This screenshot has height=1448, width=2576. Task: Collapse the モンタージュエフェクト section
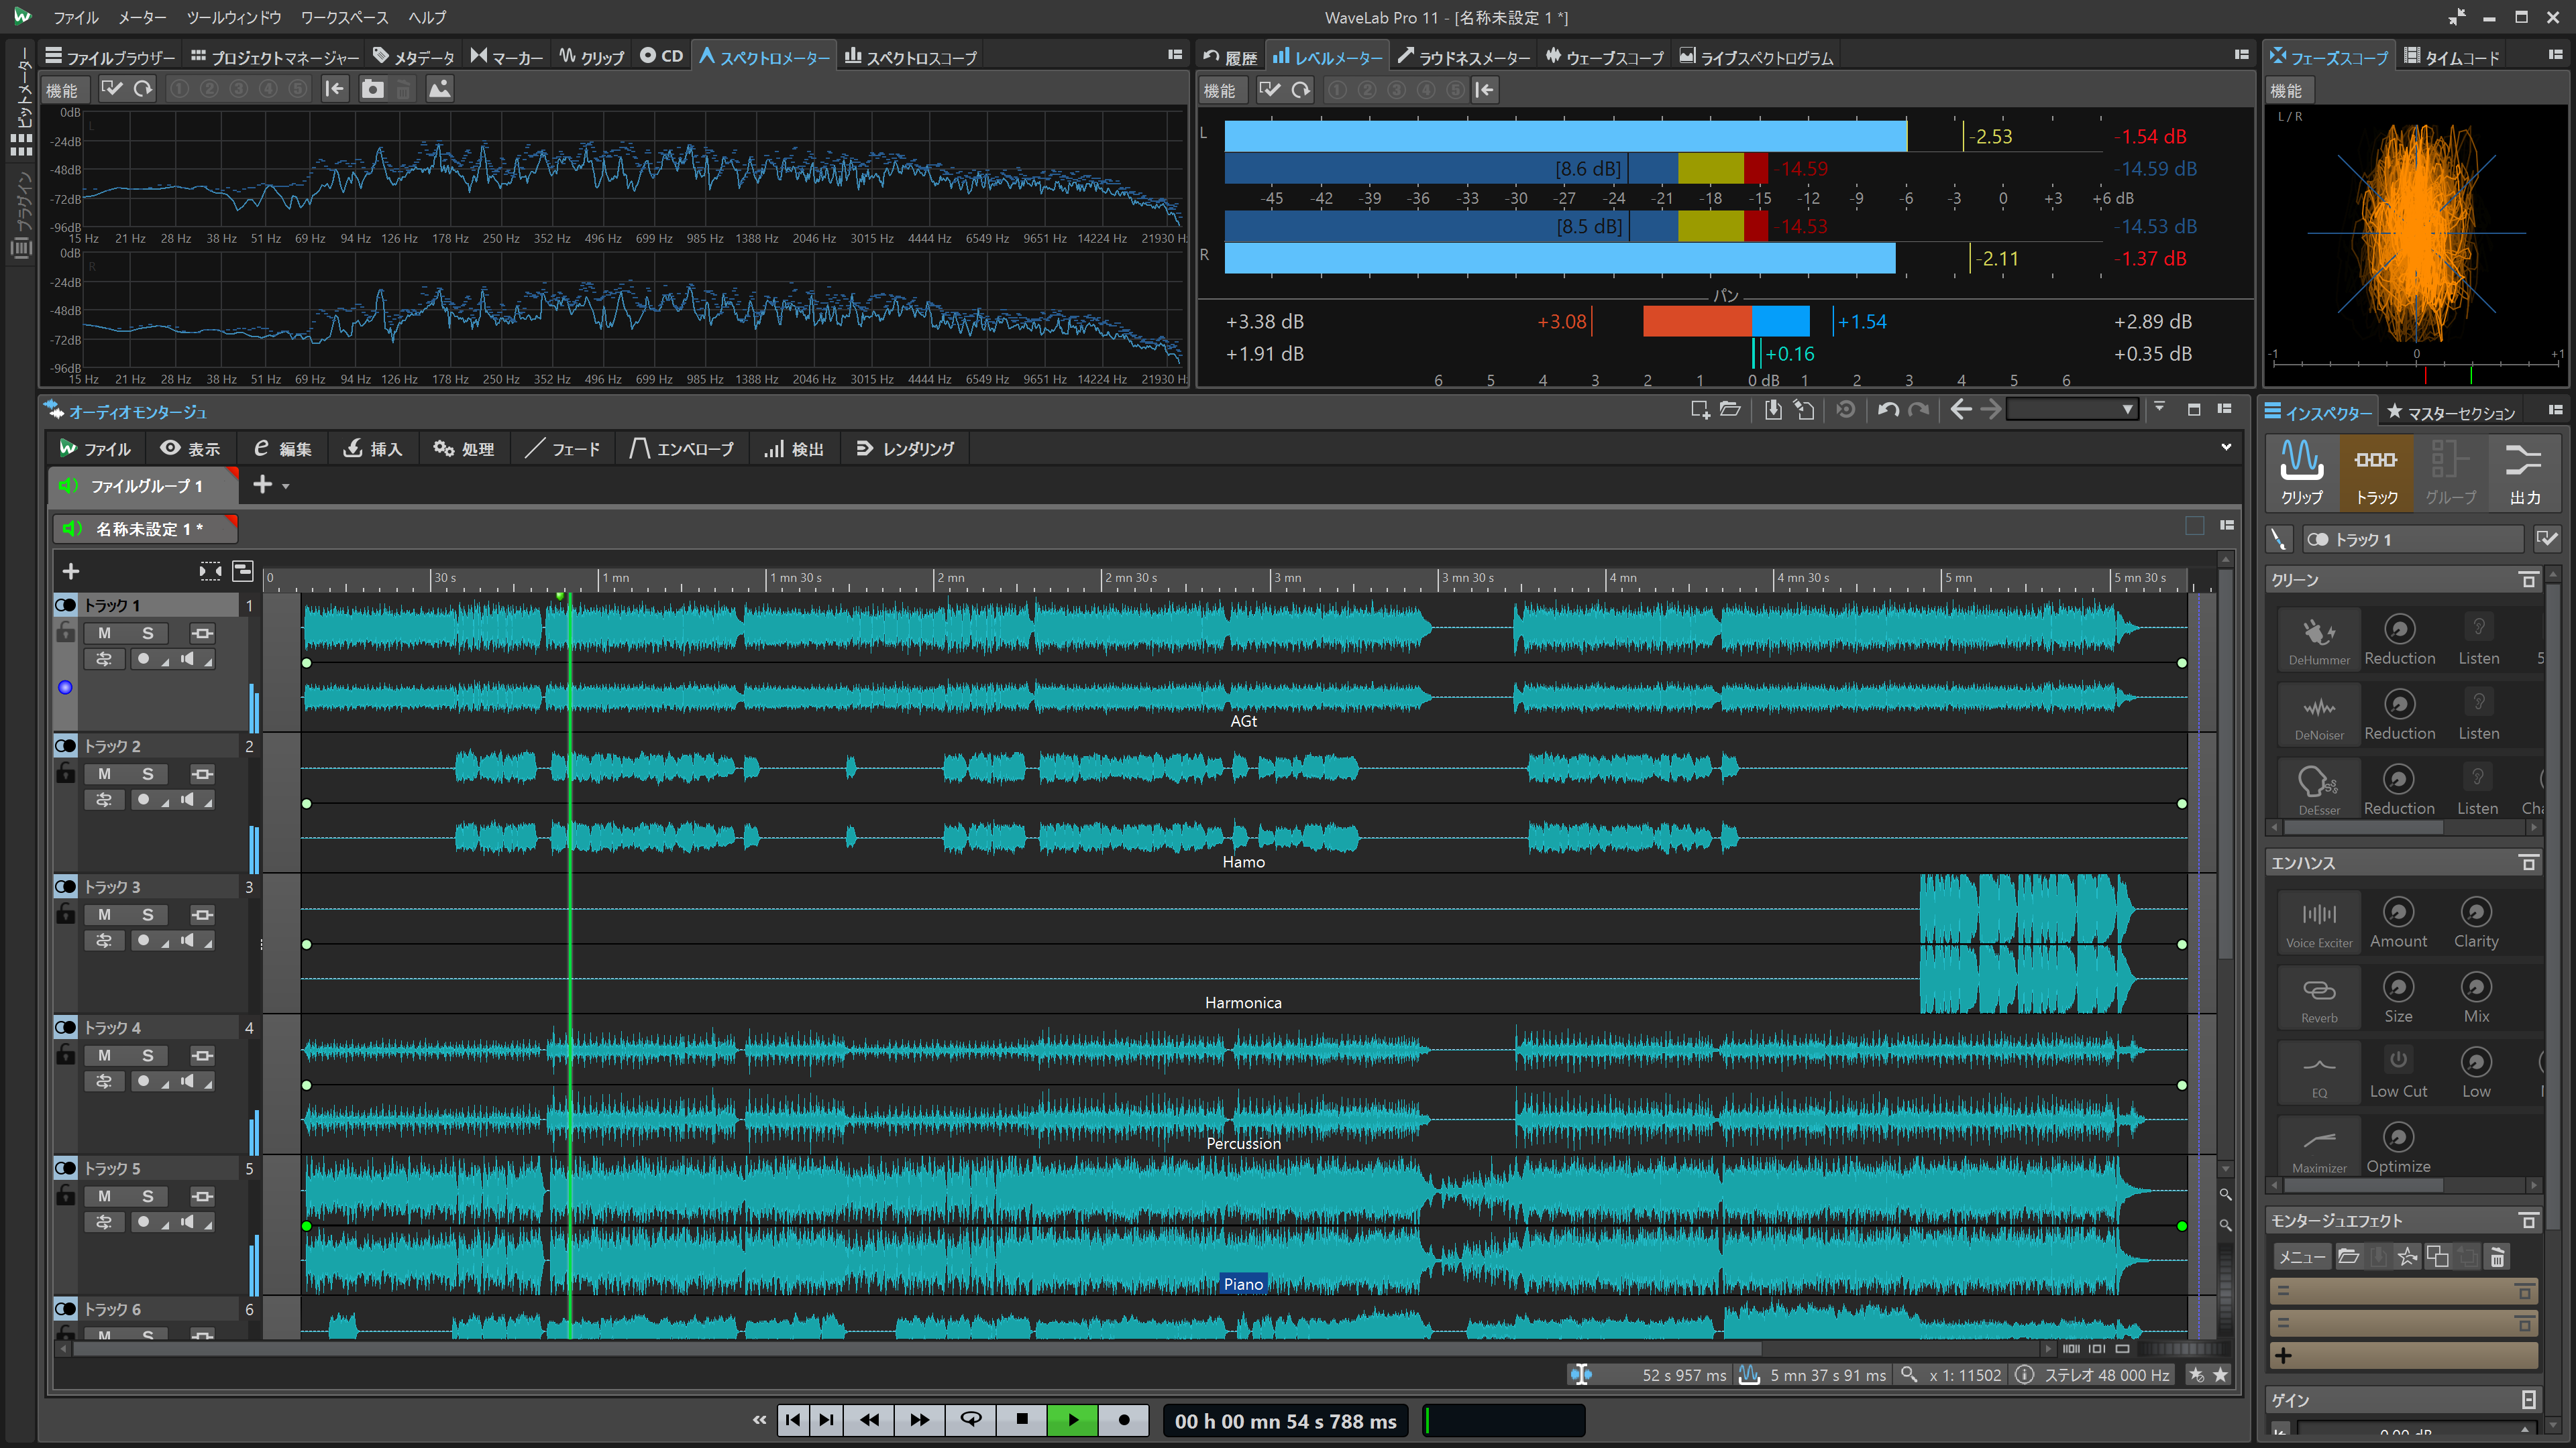(2528, 1221)
